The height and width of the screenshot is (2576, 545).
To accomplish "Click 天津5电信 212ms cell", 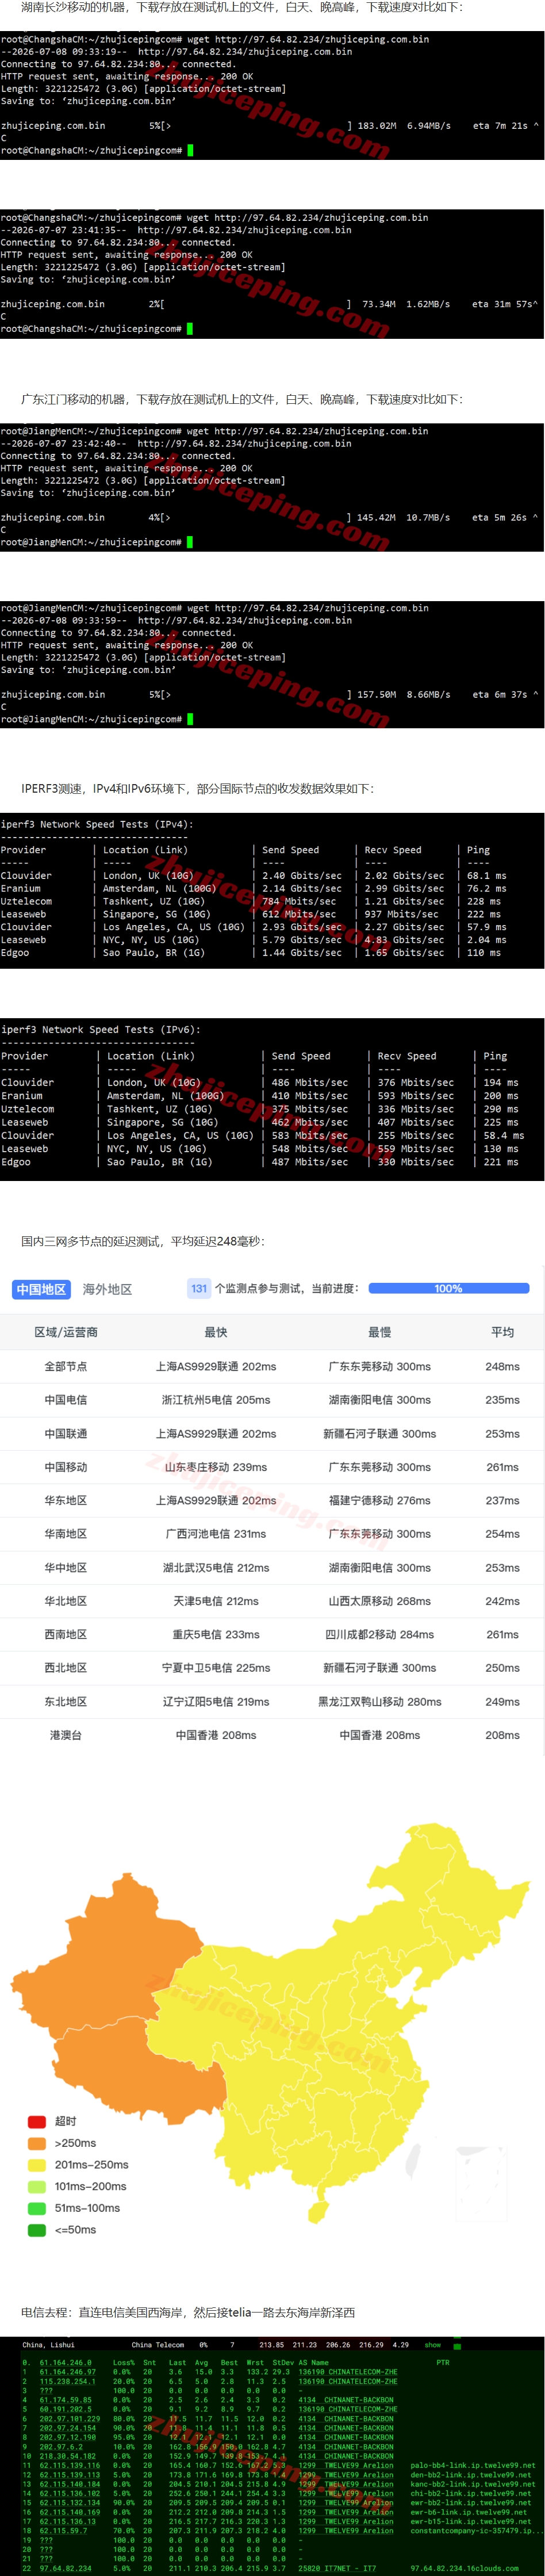I will [x=216, y=1601].
